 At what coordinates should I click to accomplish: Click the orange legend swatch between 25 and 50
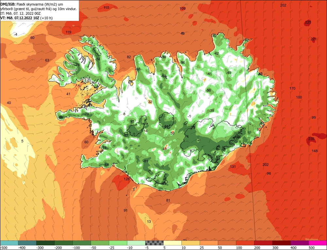pyautogui.click(x=209, y=243)
